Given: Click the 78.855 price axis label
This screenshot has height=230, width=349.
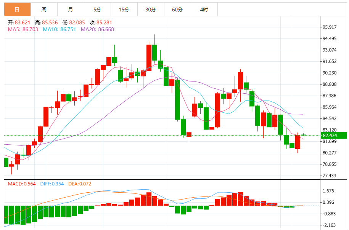Looking at the screenshot, I should (x=330, y=164).
